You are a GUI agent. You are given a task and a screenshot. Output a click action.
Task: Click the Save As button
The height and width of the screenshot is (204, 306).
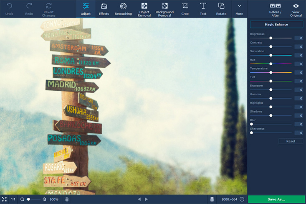click(x=276, y=199)
